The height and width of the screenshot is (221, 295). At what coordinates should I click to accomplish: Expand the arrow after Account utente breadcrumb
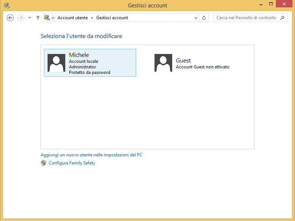(x=92, y=18)
